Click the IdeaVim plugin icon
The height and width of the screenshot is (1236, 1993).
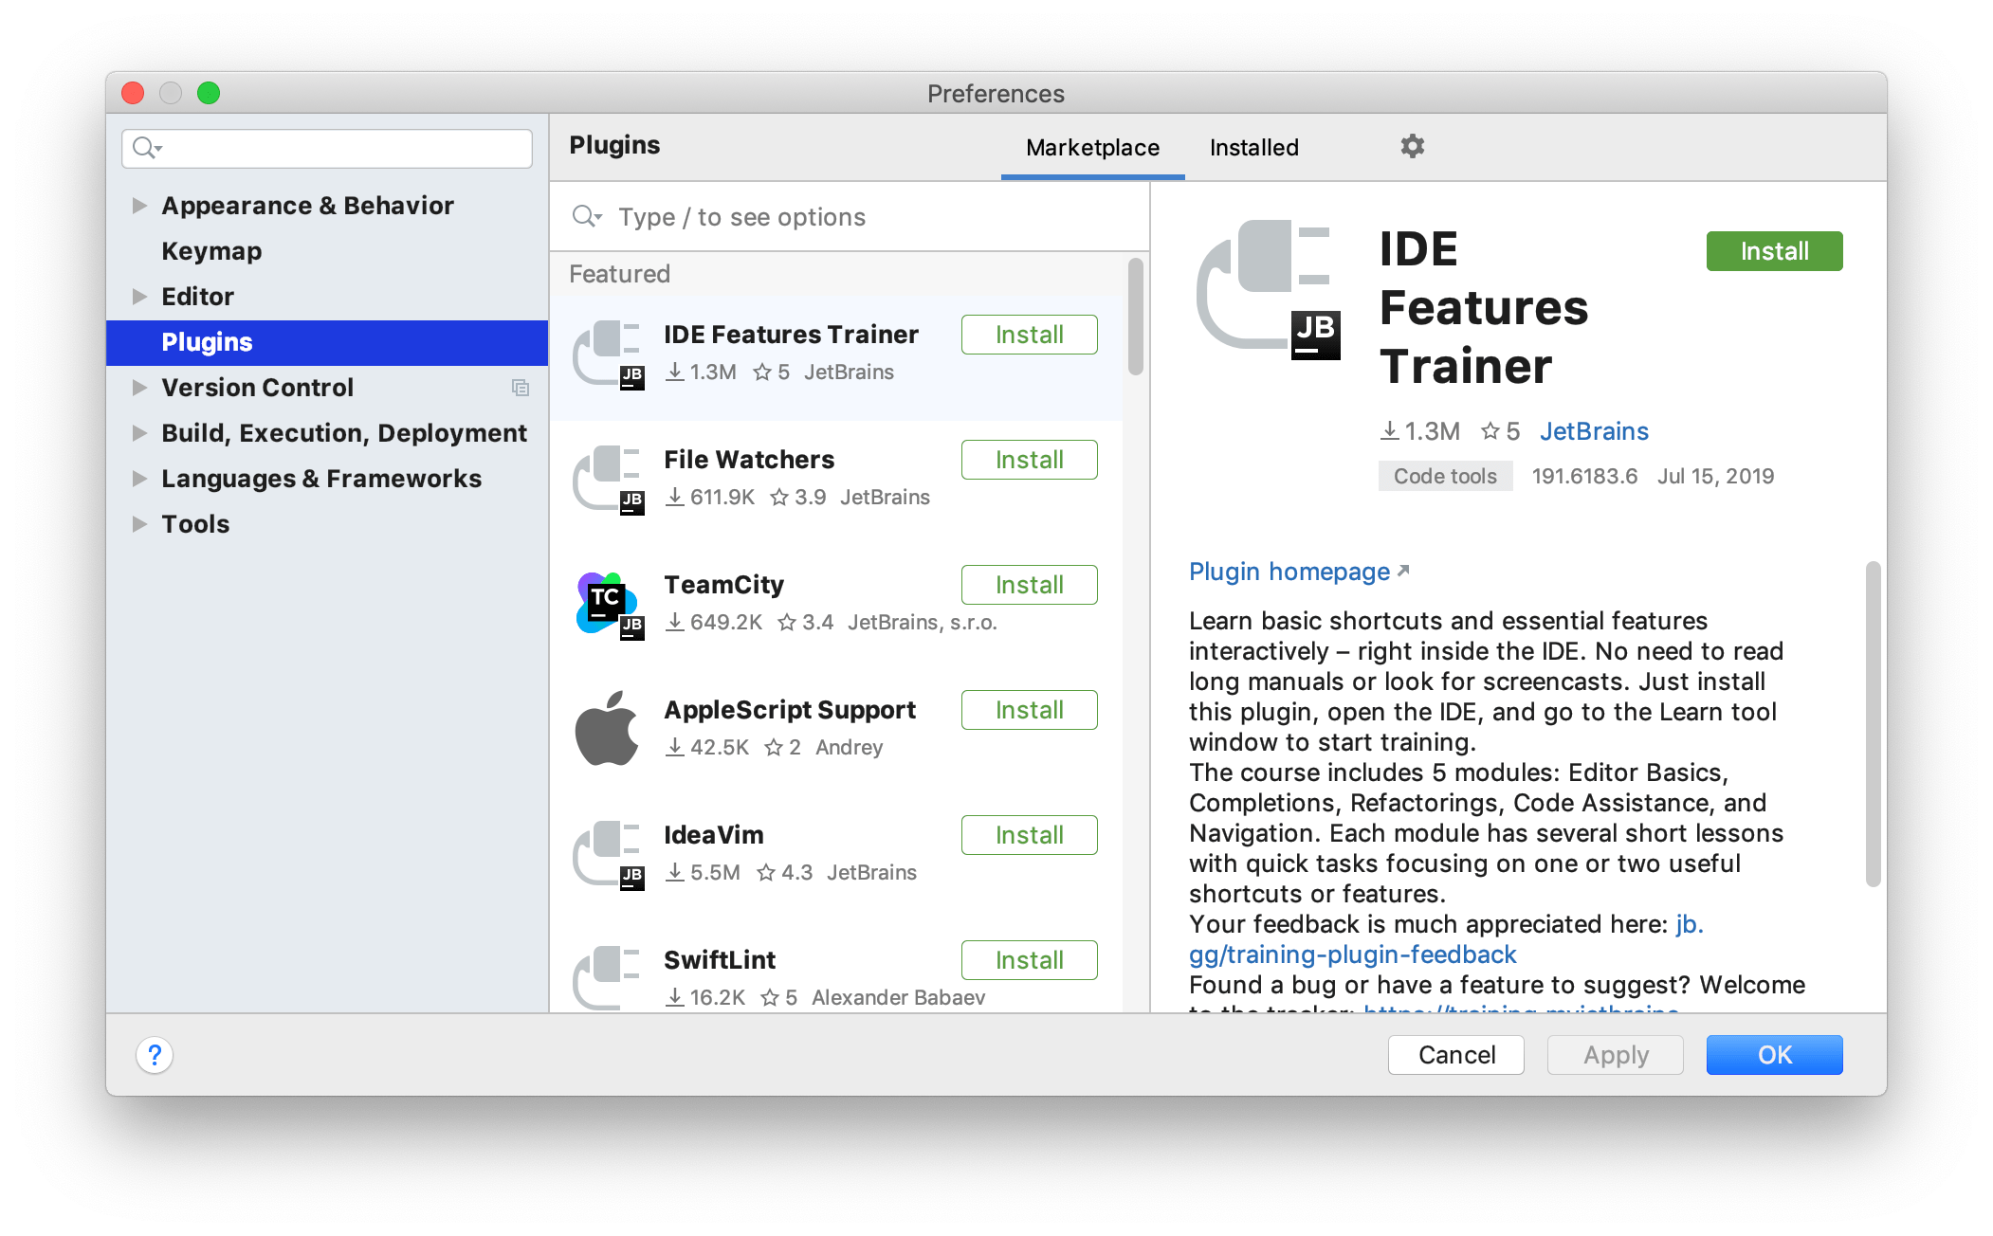point(609,856)
